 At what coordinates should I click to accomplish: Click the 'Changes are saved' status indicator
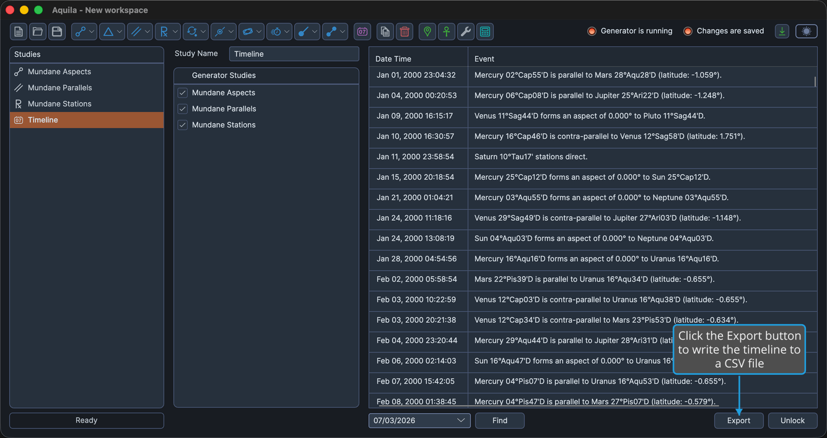pyautogui.click(x=724, y=31)
